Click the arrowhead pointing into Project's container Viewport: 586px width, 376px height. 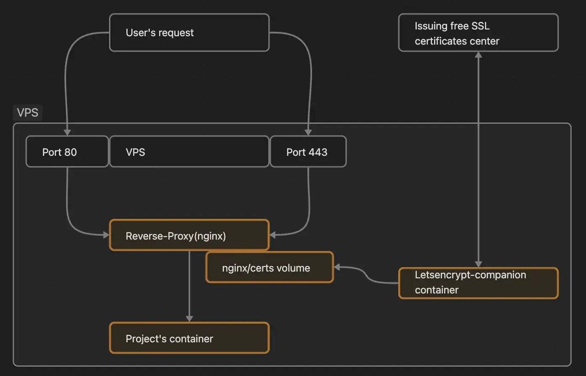pos(189,319)
